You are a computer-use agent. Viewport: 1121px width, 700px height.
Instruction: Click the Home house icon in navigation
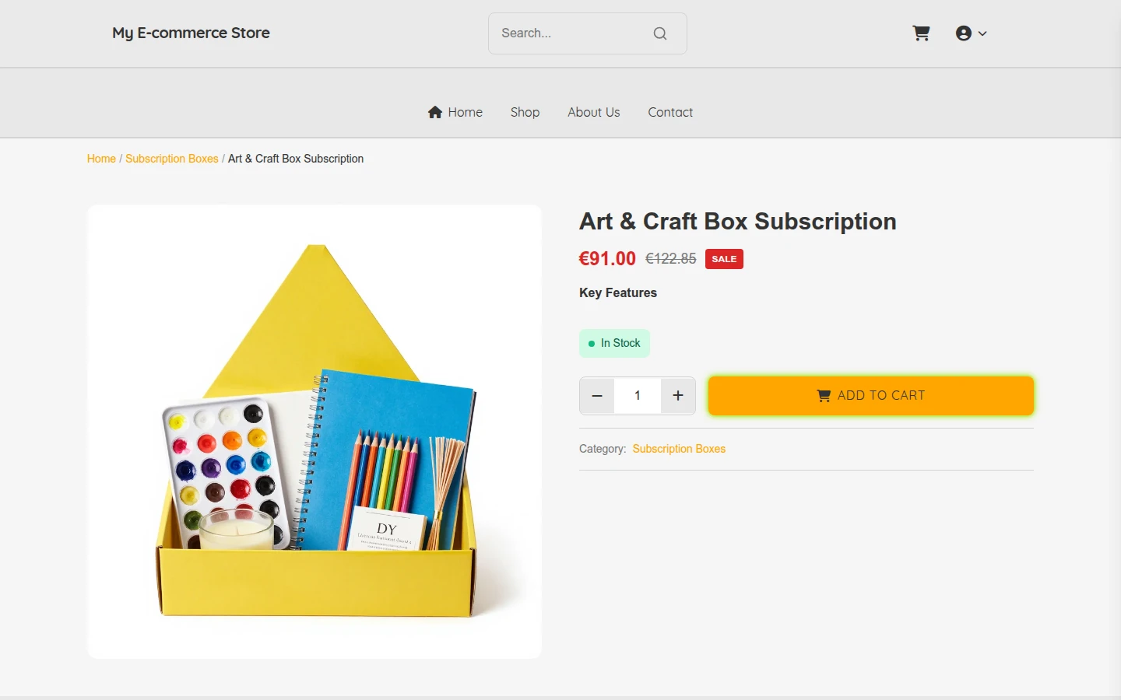435,112
